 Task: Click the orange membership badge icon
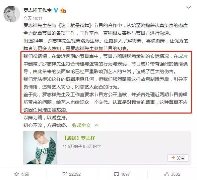point(63,11)
